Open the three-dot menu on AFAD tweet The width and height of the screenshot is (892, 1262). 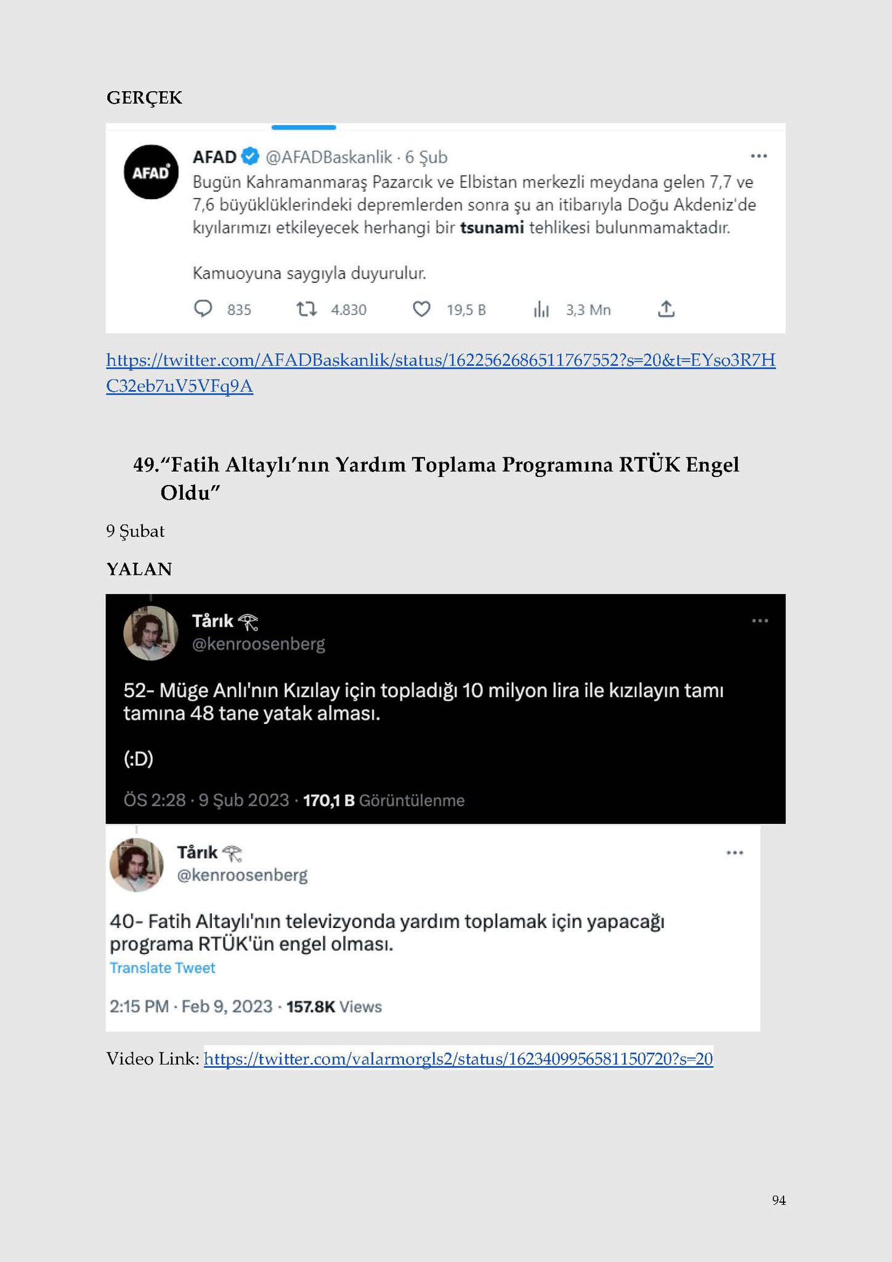759,156
